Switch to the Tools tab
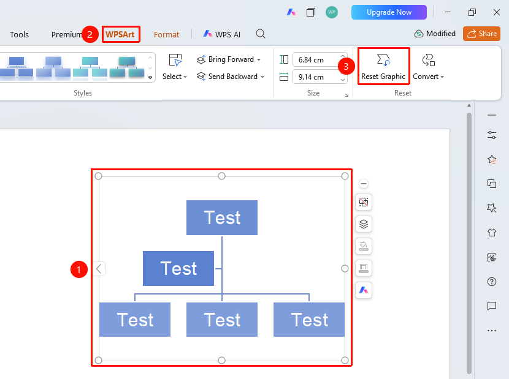 tap(19, 34)
